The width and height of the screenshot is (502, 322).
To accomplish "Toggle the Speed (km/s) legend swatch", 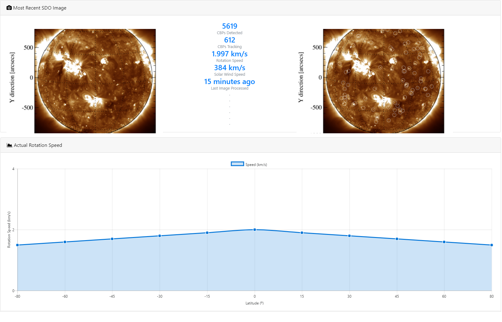I will (237, 164).
